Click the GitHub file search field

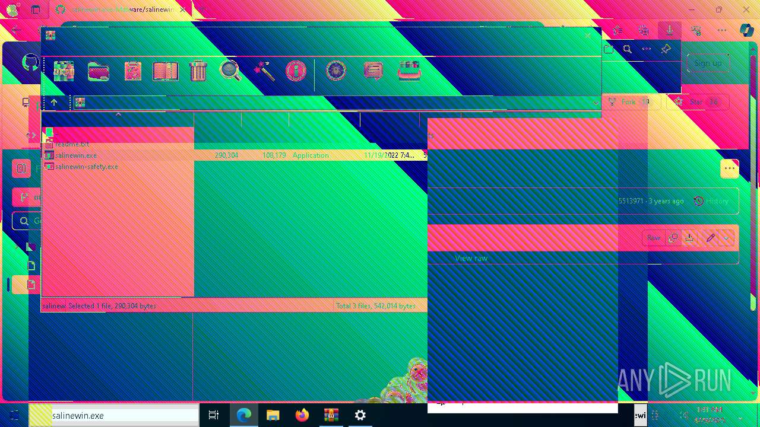27,221
